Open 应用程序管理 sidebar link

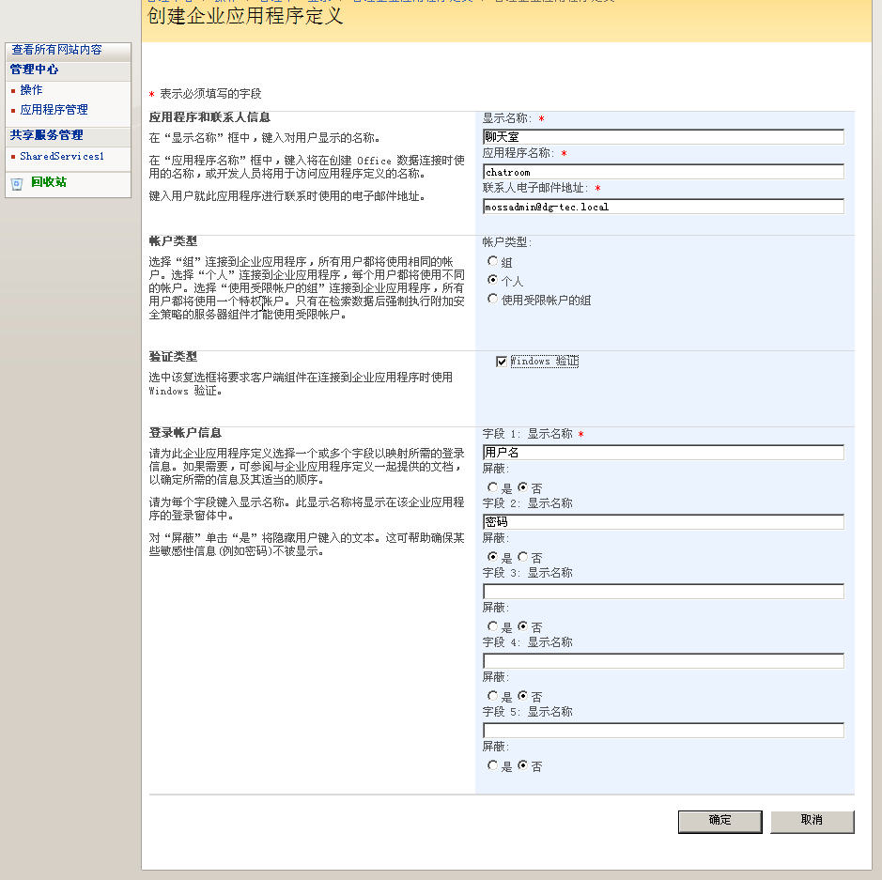tap(54, 110)
